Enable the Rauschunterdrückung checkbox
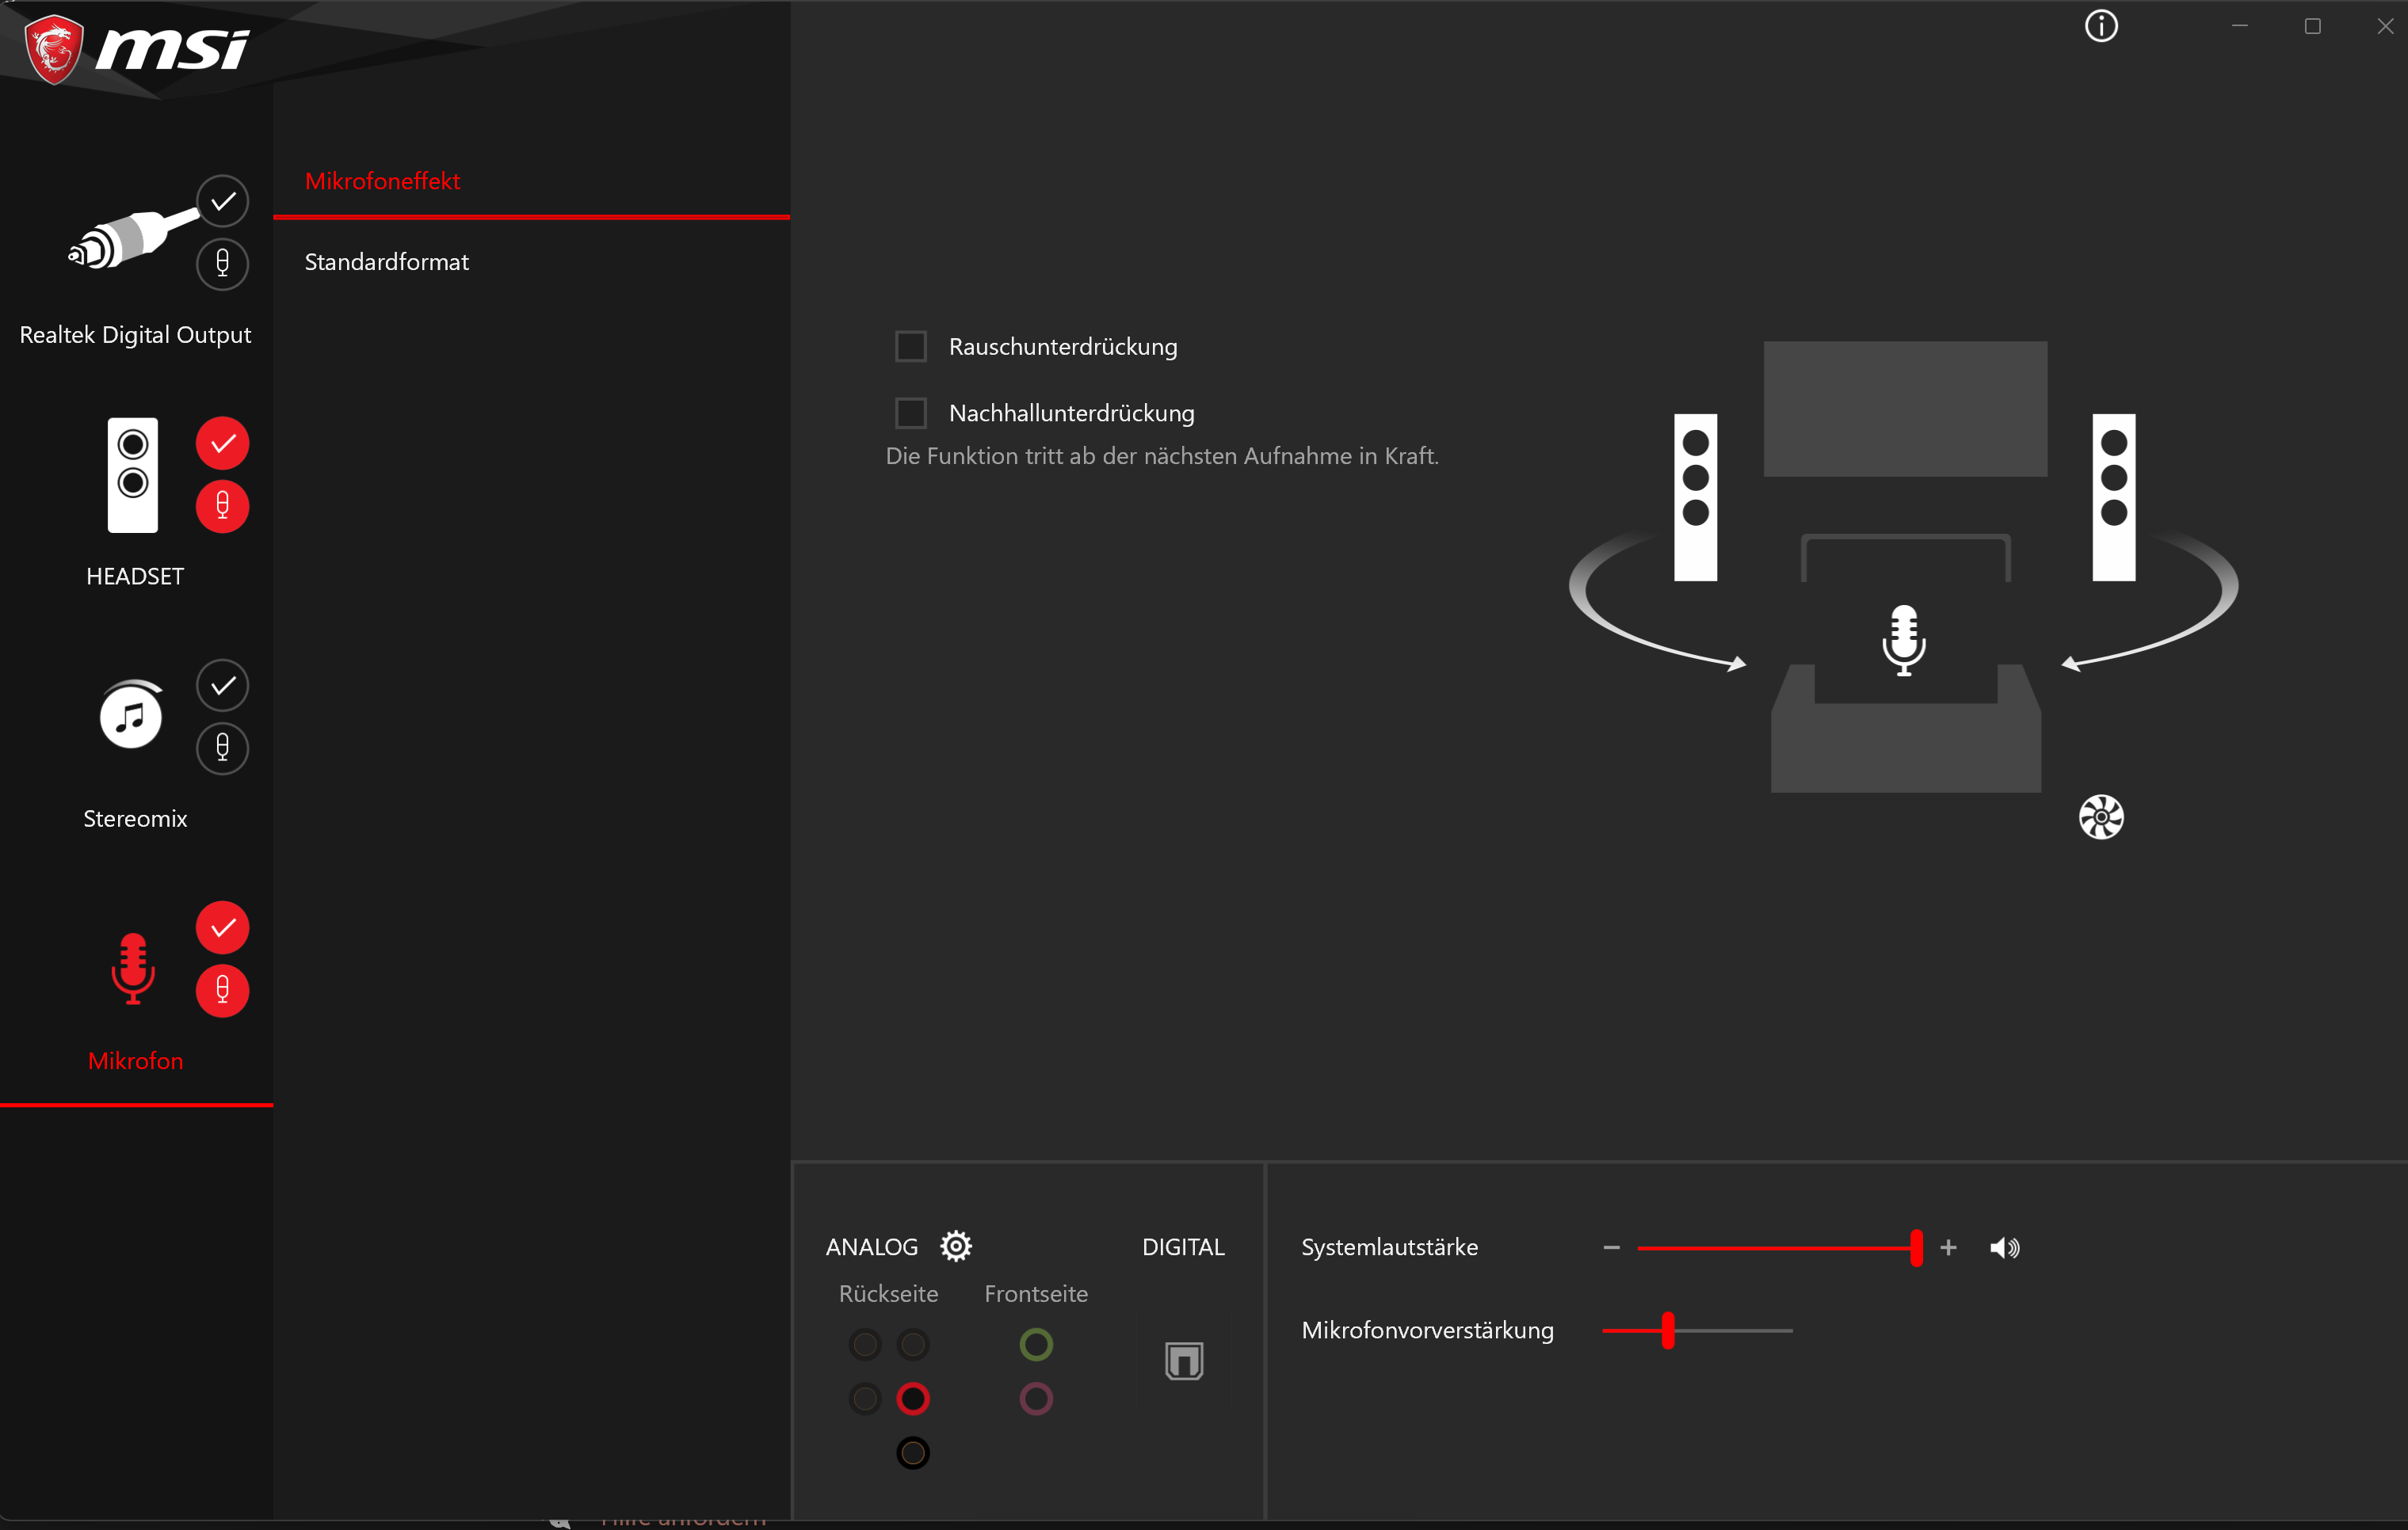 pos(910,347)
